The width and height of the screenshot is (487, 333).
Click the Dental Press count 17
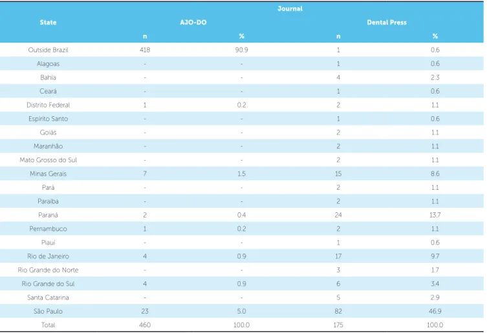[x=338, y=256]
